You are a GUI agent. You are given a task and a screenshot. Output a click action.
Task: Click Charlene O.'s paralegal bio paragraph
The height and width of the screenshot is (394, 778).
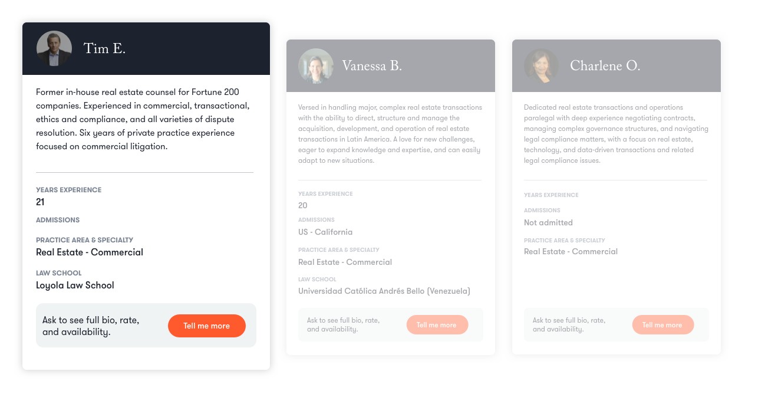tap(616, 134)
